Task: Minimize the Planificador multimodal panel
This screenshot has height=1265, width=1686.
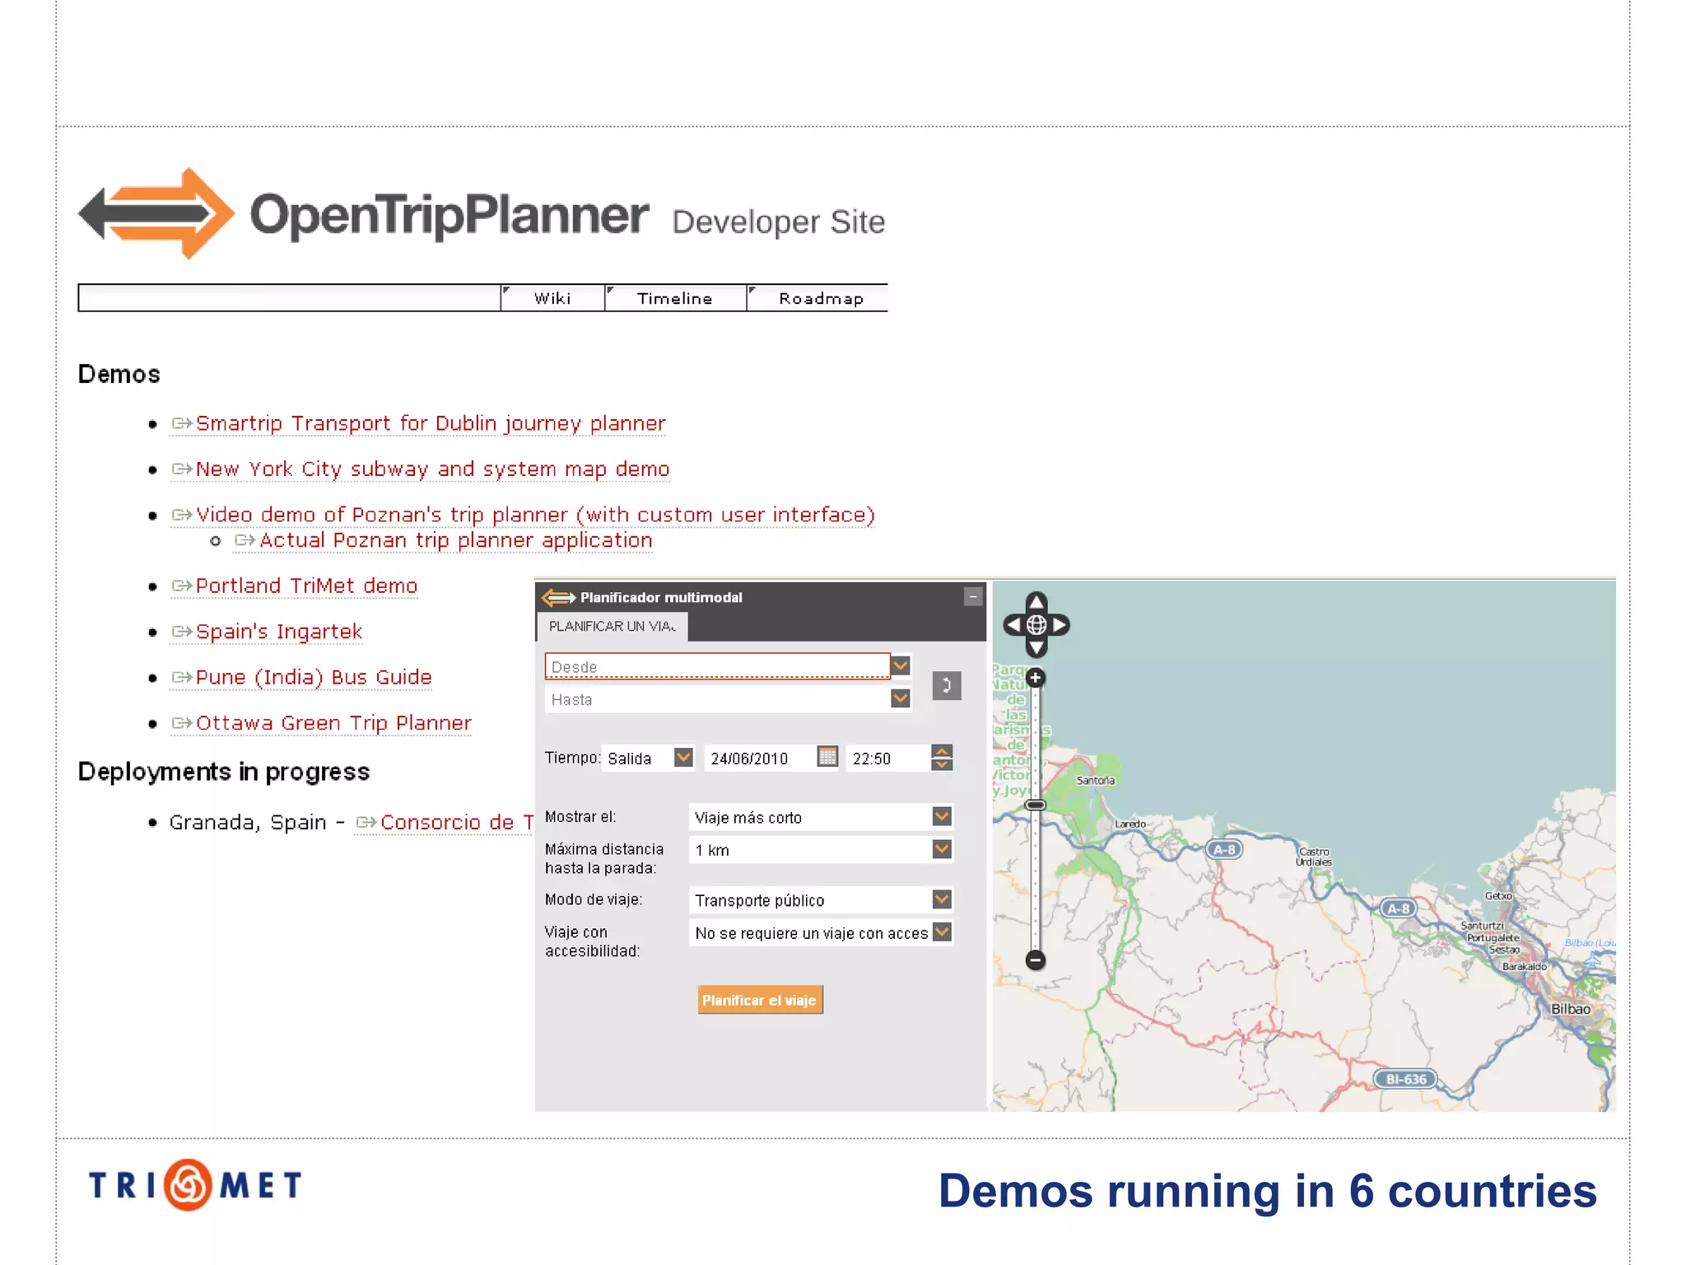Action: (x=973, y=596)
